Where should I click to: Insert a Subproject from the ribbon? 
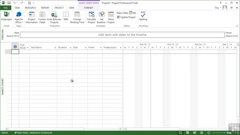pyautogui.click(x=6, y=16)
